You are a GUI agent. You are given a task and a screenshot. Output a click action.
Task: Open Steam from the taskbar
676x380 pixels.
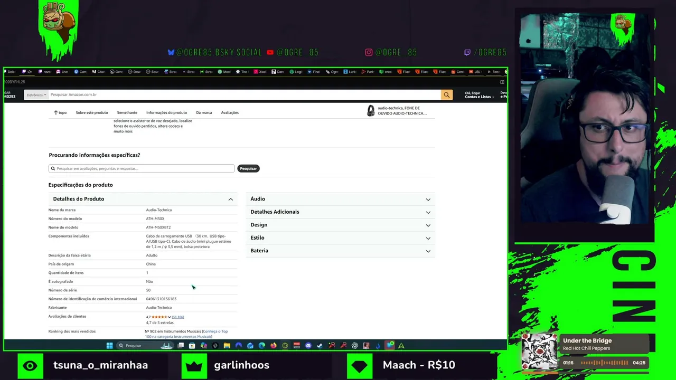pyautogui.click(x=320, y=346)
